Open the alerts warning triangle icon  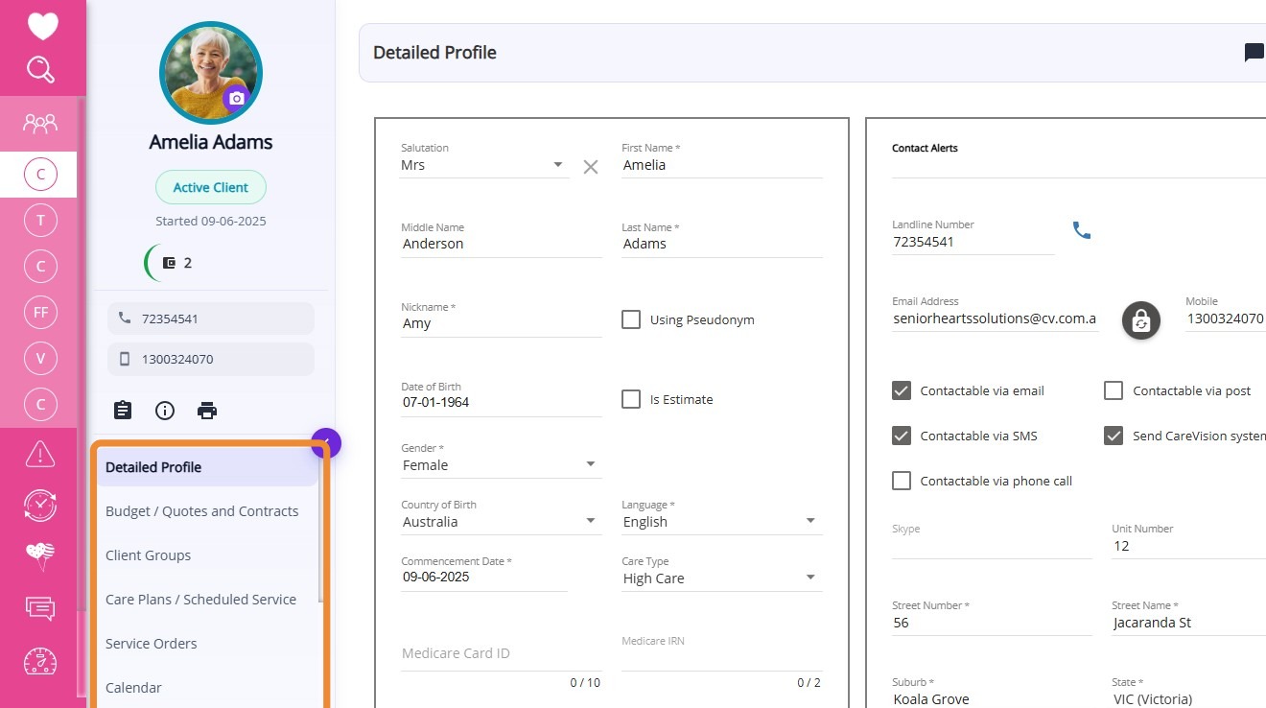click(40, 454)
